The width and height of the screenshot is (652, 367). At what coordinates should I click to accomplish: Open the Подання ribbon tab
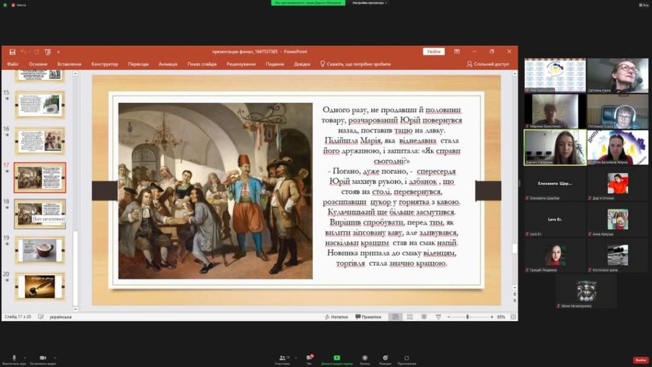[x=274, y=64]
